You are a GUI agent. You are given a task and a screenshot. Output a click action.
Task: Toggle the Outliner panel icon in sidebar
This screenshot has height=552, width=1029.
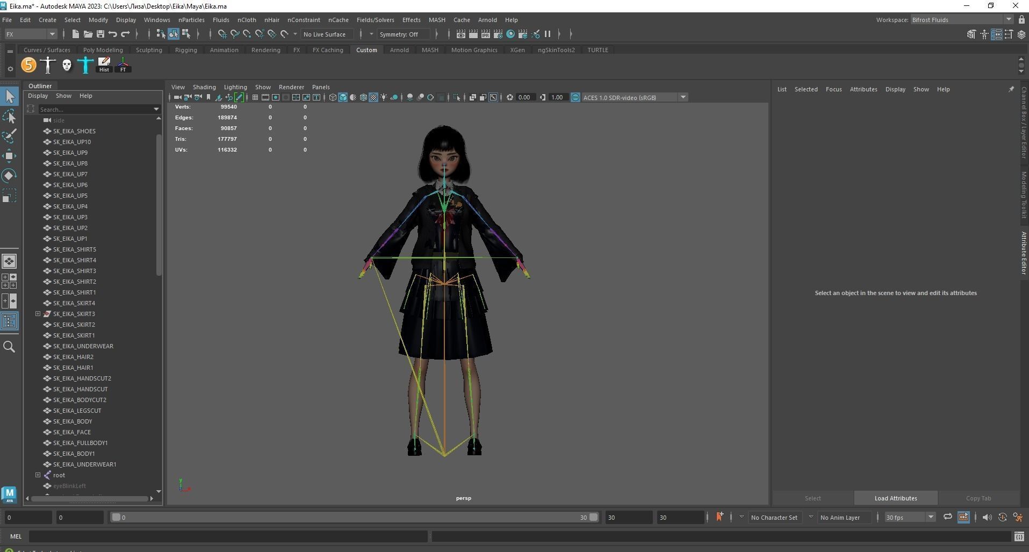9,321
